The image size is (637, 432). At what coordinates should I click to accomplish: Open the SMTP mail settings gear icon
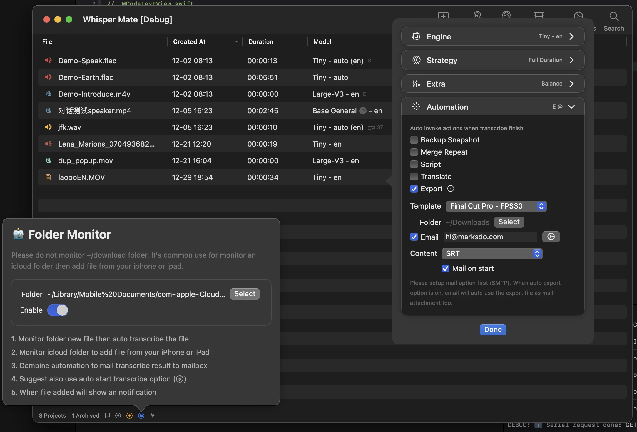pyautogui.click(x=551, y=237)
